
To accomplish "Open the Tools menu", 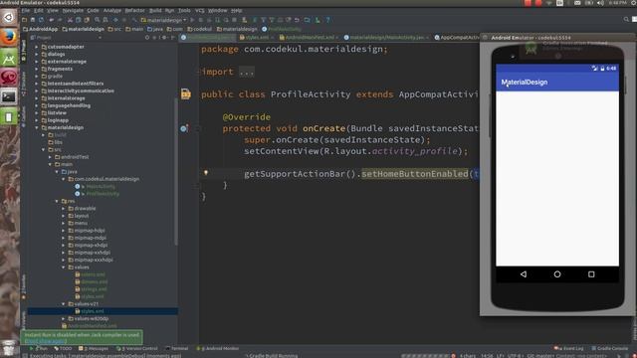I will pos(184,11).
